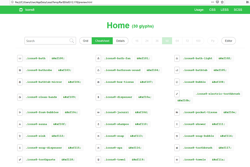Click the .icons8-electric-toothbrush class name
Viewport: 250px width, 167px height.
click(x=218, y=94)
